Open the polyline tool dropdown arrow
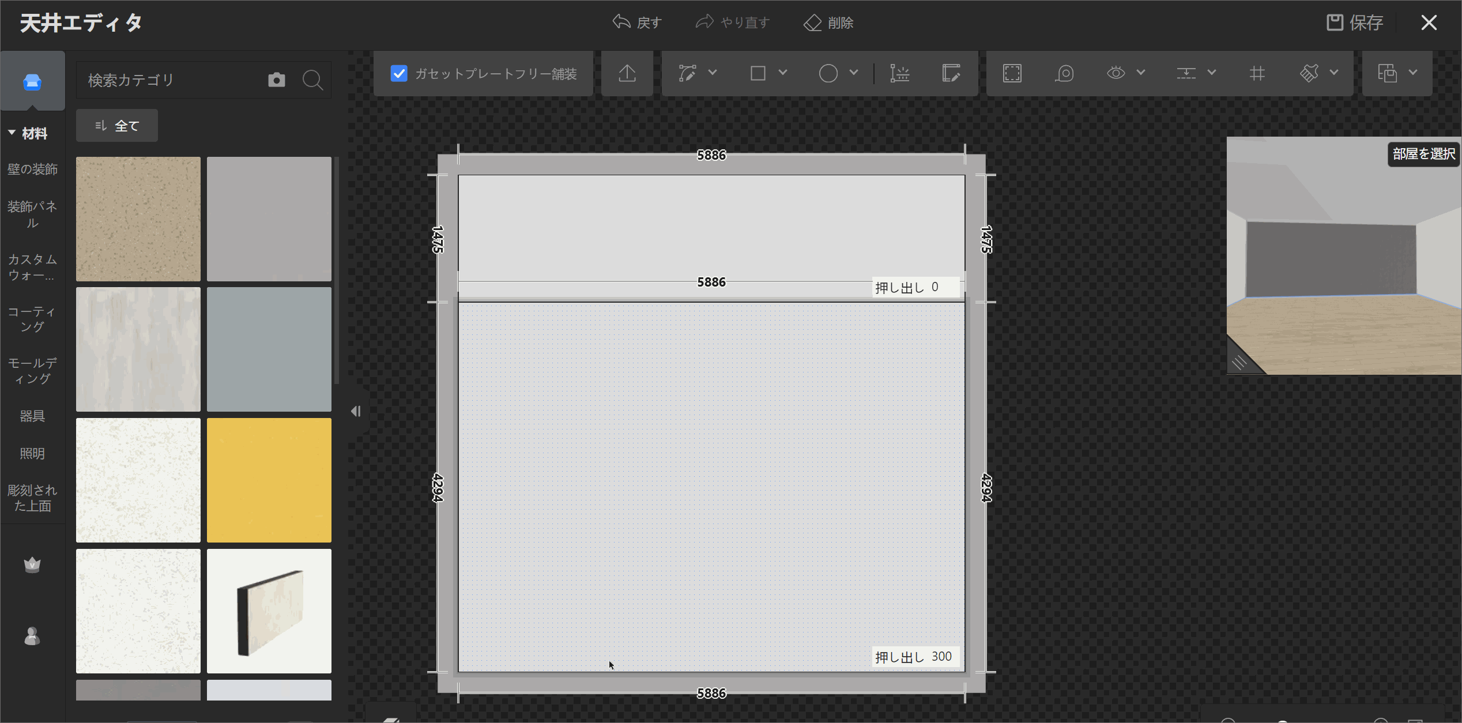 [713, 73]
